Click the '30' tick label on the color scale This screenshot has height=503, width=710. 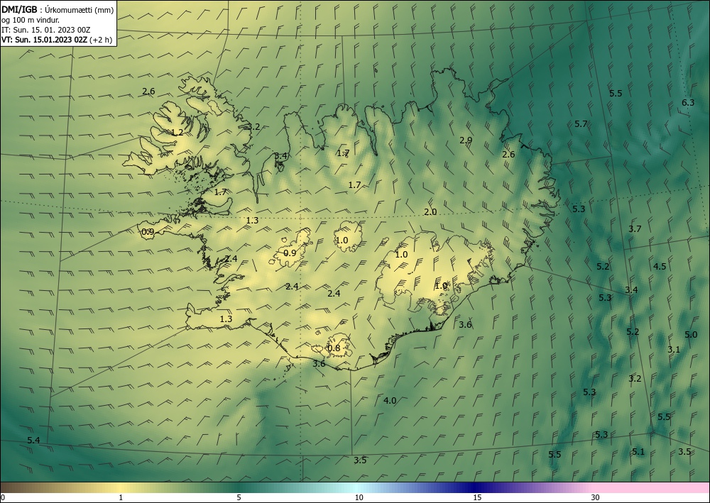[596, 498]
